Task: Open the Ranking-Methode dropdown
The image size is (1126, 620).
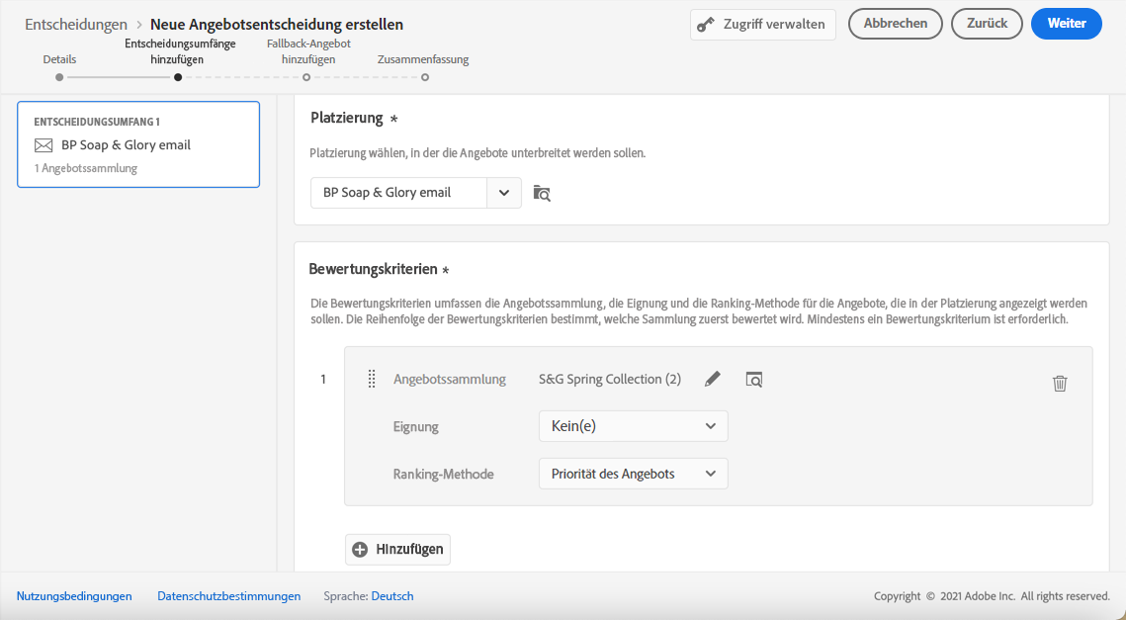Action: (x=633, y=474)
